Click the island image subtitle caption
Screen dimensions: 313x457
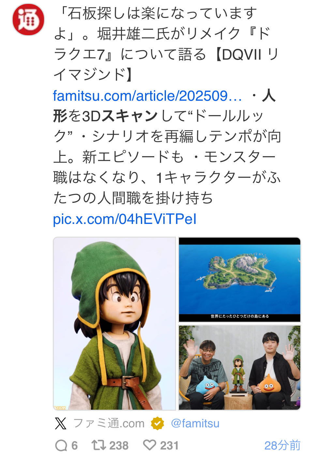(x=240, y=316)
